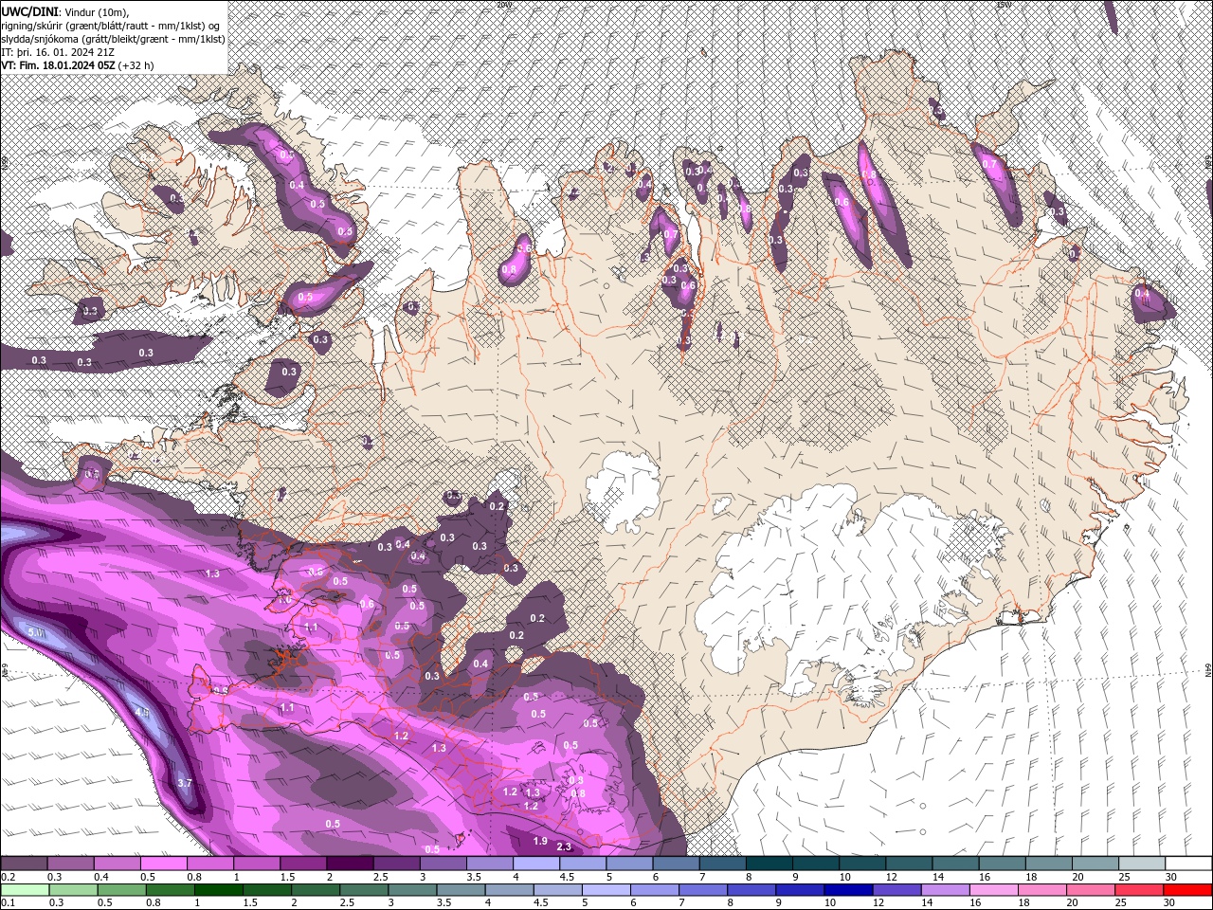Select the 'rigning/skúrir' legend description line
Viewport: 1213px width, 910px height.
(x=112, y=26)
